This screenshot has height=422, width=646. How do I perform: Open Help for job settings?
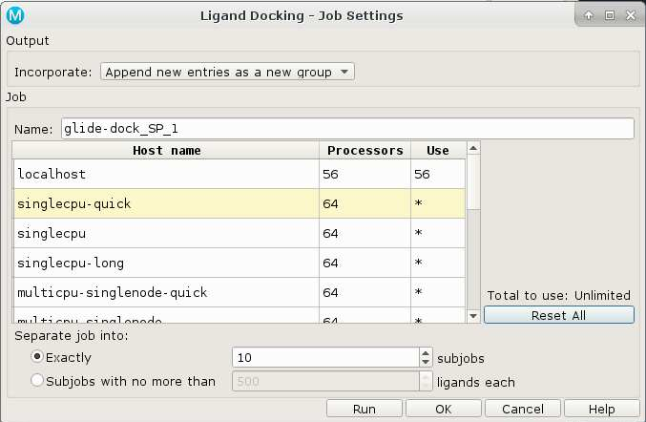pos(601,409)
